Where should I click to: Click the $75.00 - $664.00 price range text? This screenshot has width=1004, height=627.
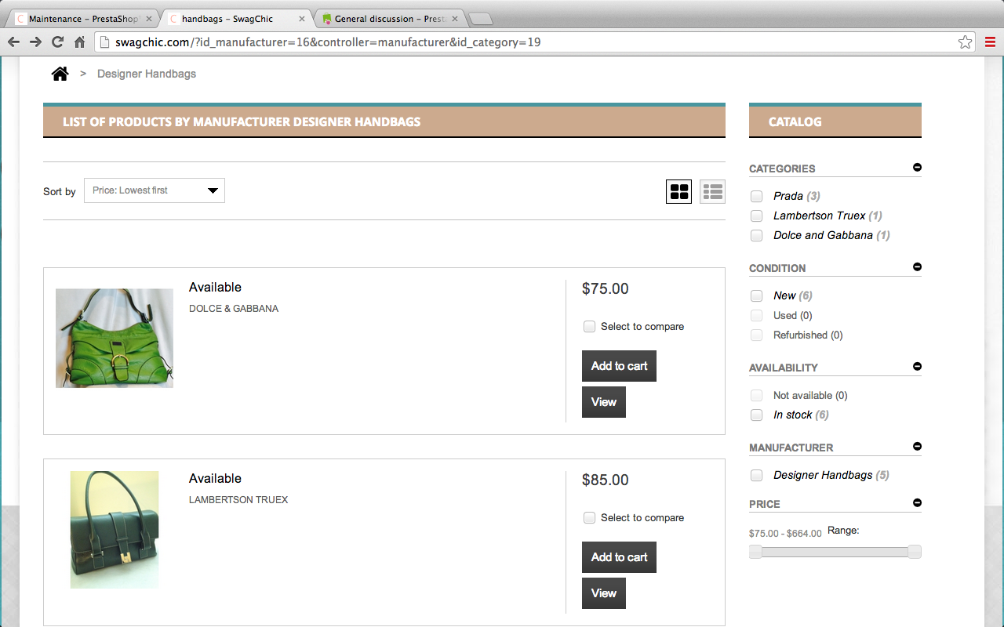785,534
